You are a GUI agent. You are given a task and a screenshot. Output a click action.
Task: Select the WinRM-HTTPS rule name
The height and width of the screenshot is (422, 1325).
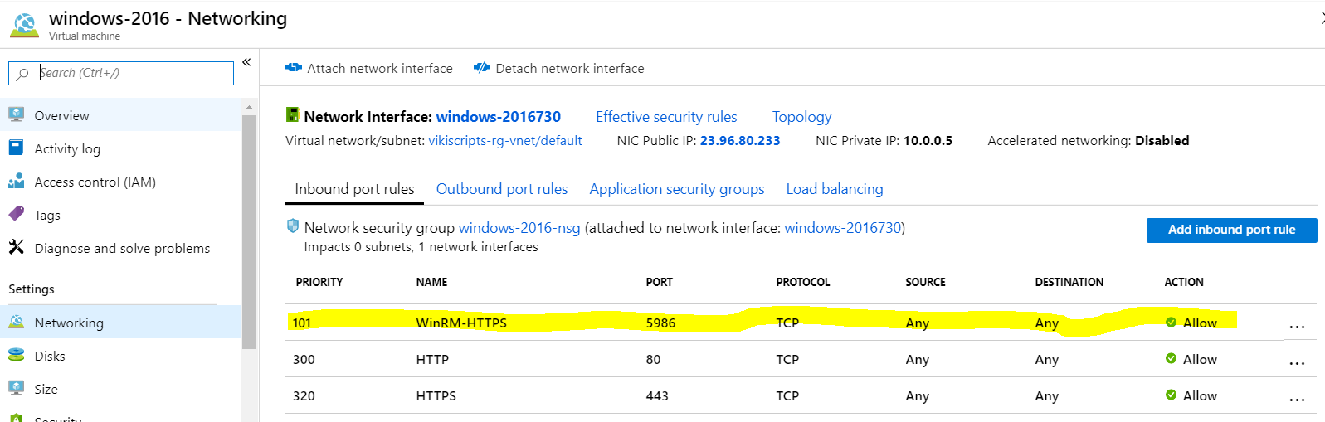tap(461, 323)
